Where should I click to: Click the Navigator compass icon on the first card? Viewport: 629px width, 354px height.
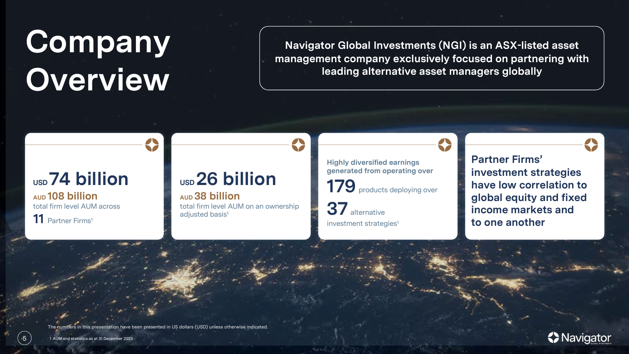(x=152, y=145)
